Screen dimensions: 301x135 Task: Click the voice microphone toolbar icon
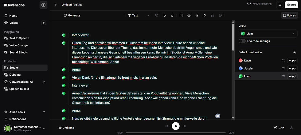197,15
